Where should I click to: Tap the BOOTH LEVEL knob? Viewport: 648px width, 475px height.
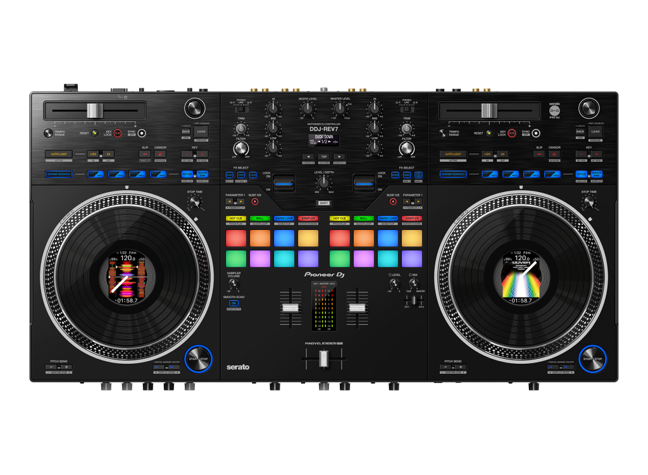307,109
